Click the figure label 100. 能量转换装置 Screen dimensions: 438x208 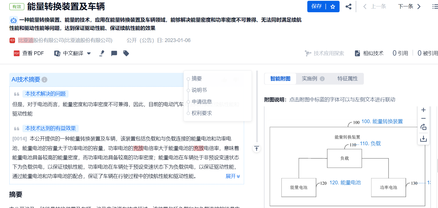[382, 122]
